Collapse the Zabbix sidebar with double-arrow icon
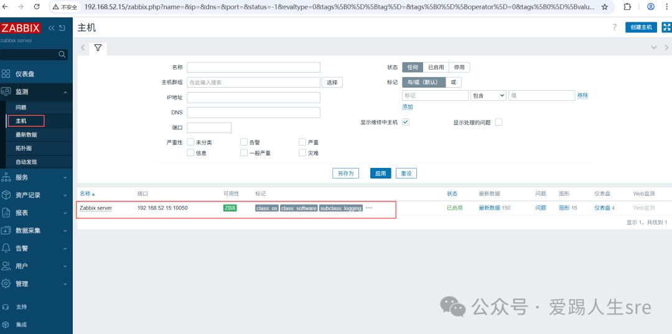 (52, 29)
